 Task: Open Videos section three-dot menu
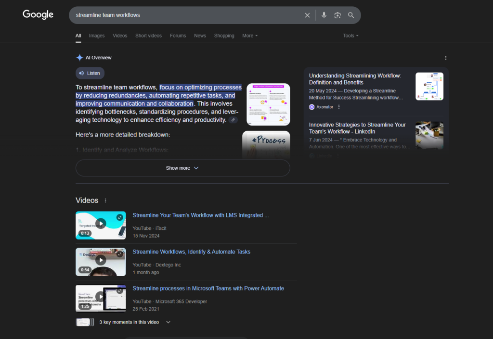105,201
